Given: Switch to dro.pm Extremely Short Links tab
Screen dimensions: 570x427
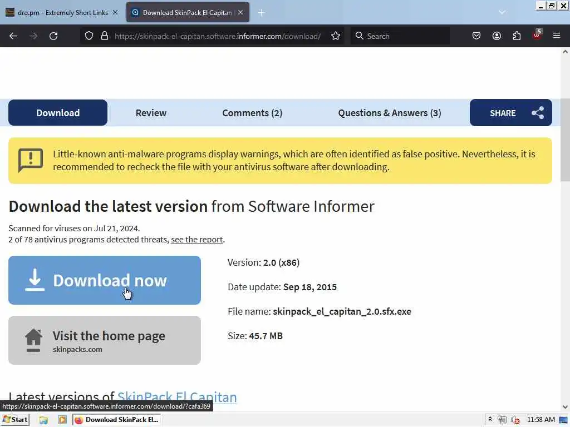Looking at the screenshot, I should coord(62,12).
